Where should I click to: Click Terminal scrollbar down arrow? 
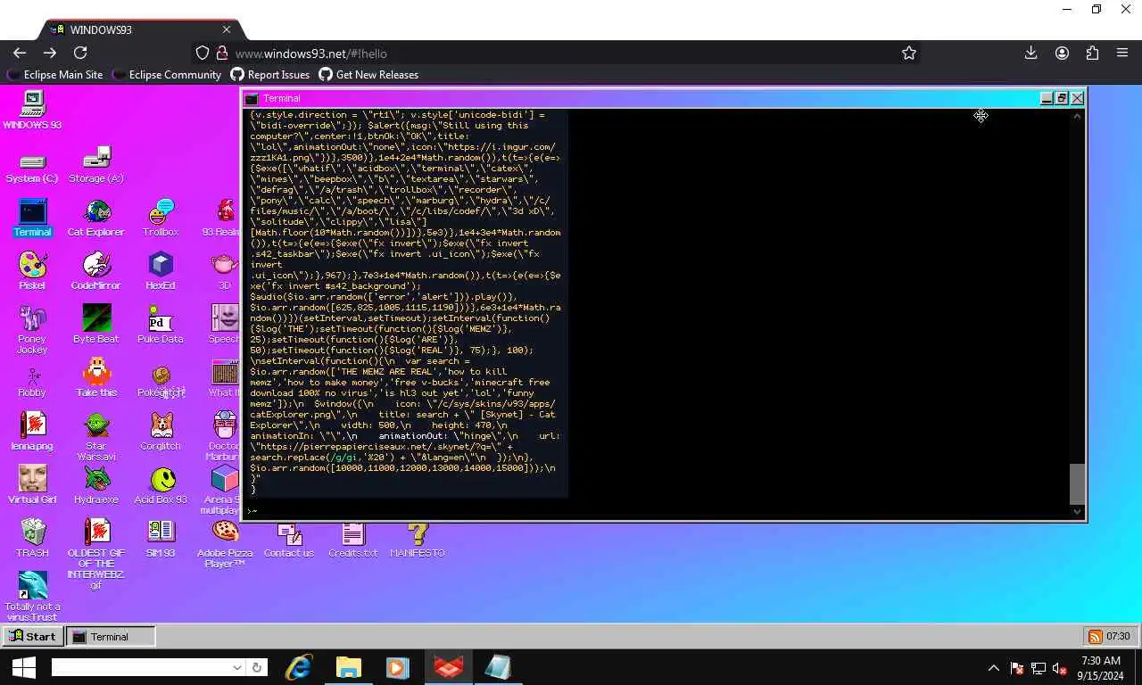pos(1077,512)
